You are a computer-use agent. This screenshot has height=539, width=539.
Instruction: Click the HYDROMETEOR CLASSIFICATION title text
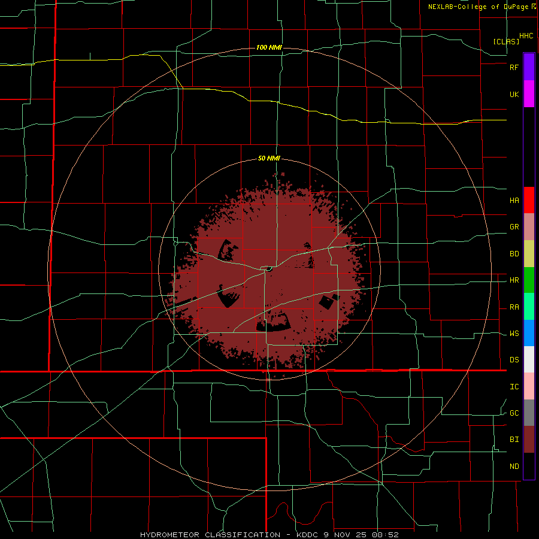(x=210, y=535)
